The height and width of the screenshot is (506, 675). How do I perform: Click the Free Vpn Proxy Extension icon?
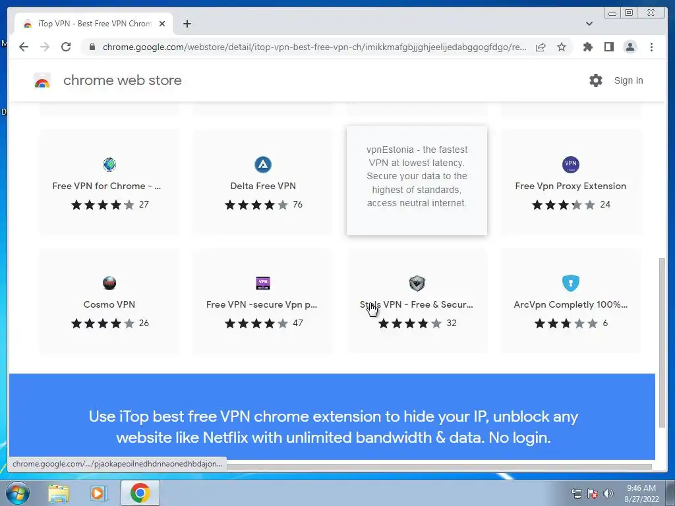click(570, 164)
